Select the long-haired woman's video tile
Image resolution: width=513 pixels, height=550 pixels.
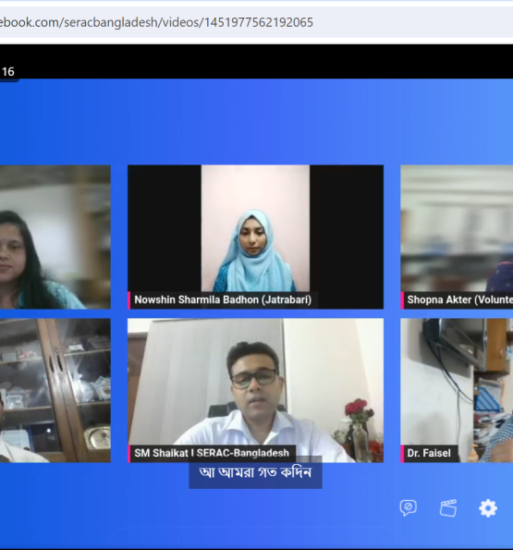point(55,237)
